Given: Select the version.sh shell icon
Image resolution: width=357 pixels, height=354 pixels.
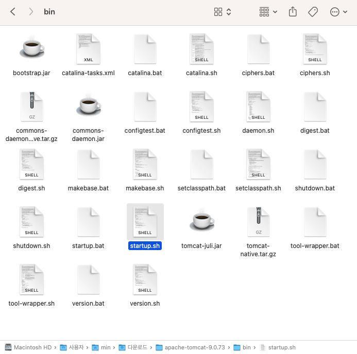Looking at the screenshot, I should click(x=145, y=279).
